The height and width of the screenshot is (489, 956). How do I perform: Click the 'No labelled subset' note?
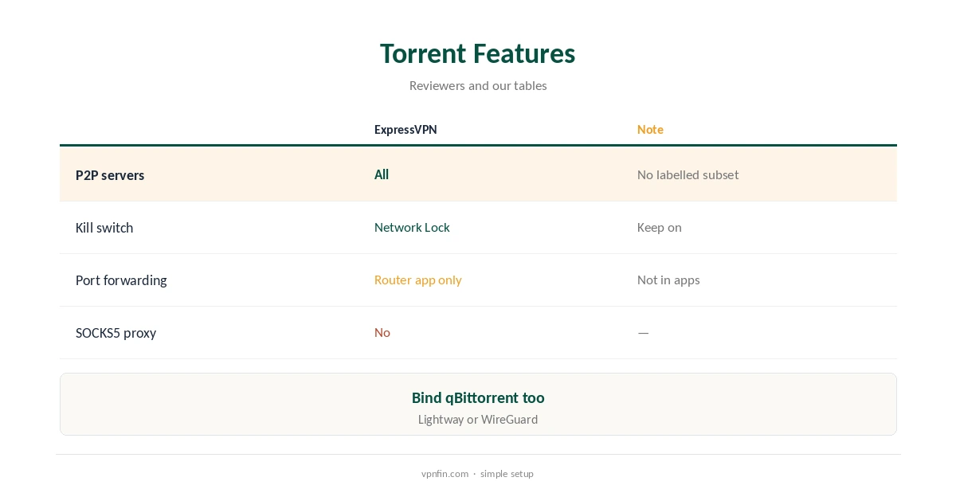coord(688,174)
